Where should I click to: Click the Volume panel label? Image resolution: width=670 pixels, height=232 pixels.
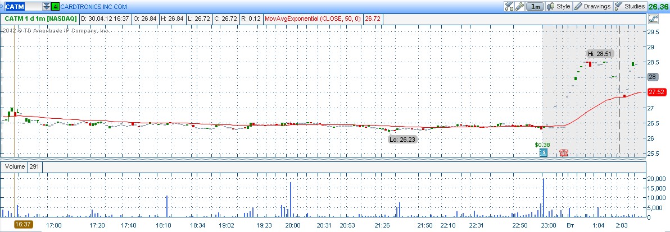[x=15, y=167]
